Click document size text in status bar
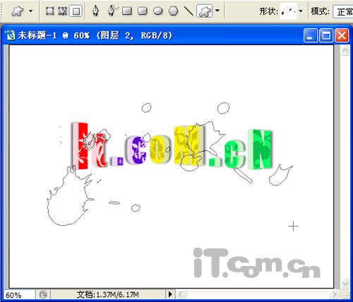353x302 pixels. [108, 294]
